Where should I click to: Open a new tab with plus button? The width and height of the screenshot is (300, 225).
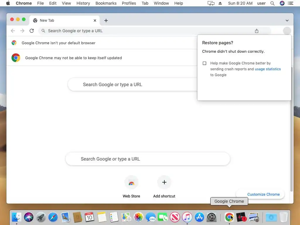[106, 21]
